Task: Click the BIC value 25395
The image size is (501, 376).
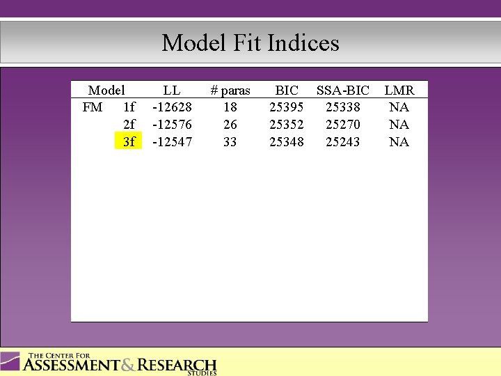Action: [x=286, y=107]
